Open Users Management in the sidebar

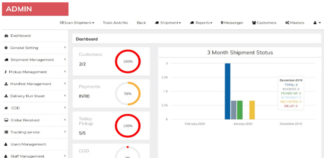click(28, 144)
